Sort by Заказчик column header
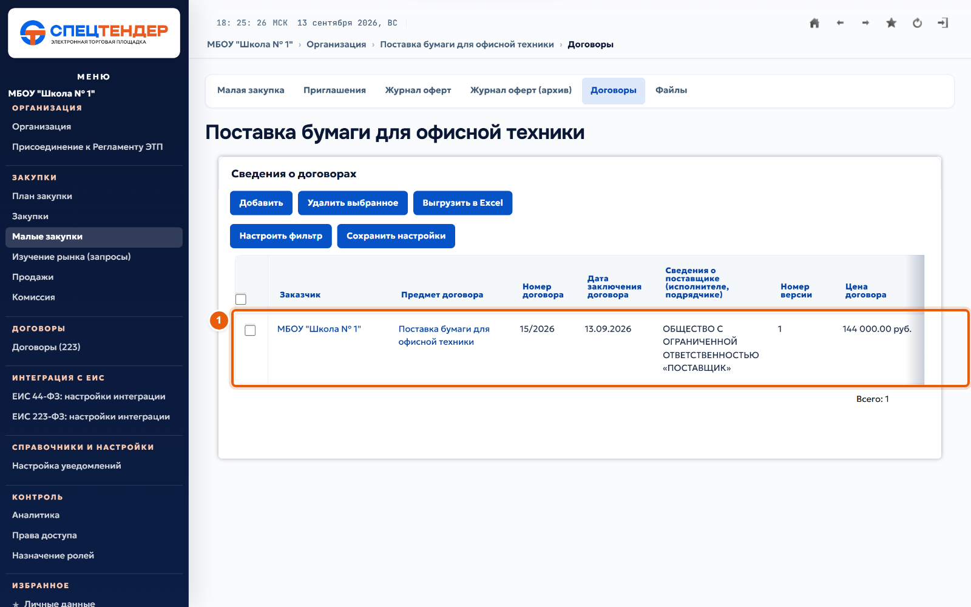Image resolution: width=971 pixels, height=607 pixels. tap(300, 295)
